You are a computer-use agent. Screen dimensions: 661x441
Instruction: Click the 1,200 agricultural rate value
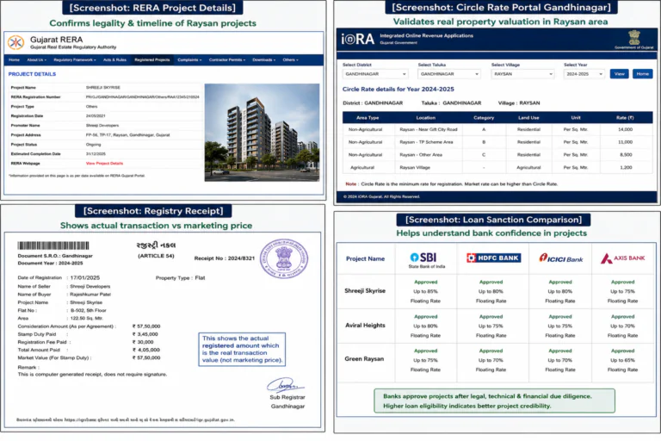pos(626,168)
